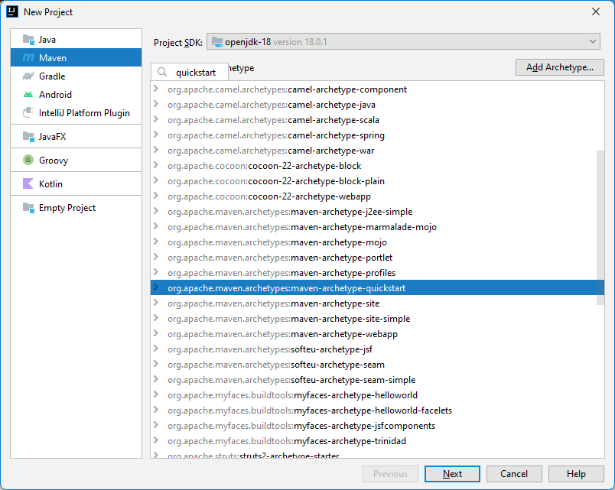Image resolution: width=615 pixels, height=490 pixels.
Task: Choose the Groovy project icon
Action: [x=26, y=160]
